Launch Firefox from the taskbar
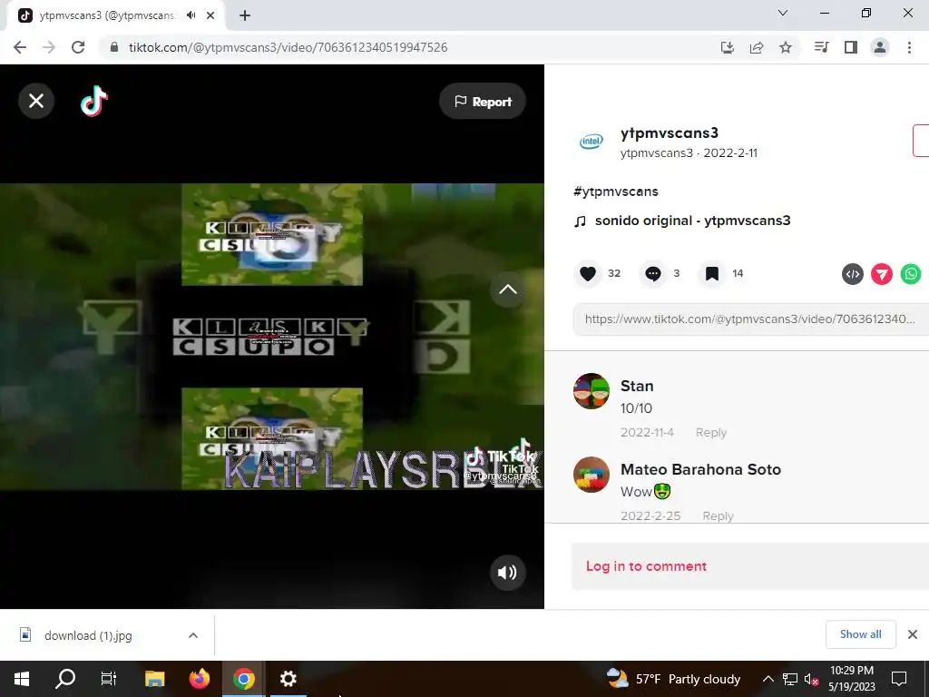 [x=199, y=679]
